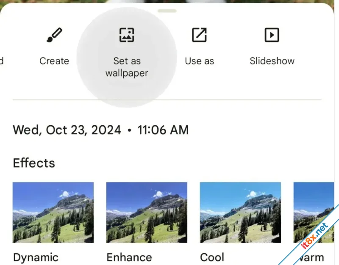Choose the Set as wallpaper label
The image size is (339, 265).
[127, 67]
